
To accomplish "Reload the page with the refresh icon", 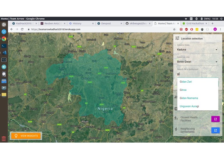I will (22, 29).
